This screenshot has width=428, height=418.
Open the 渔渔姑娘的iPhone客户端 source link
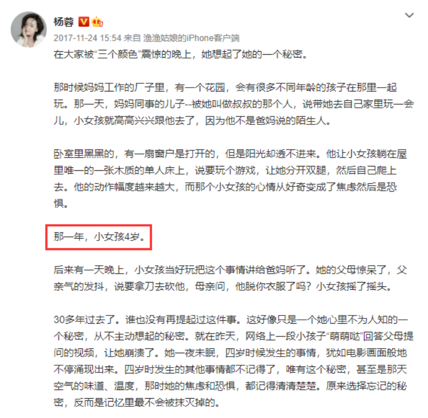(x=192, y=38)
